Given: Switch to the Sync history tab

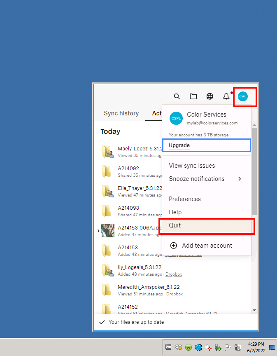Looking at the screenshot, I should (121, 113).
